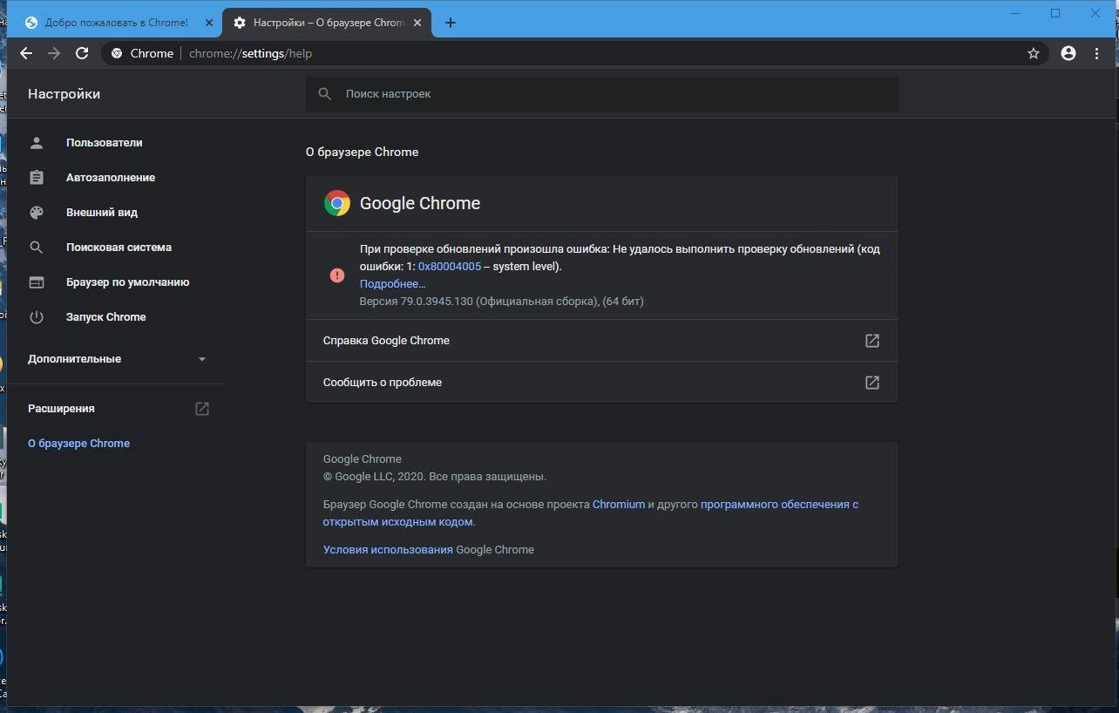
Task: Click the external link icon for 'Справка Google Chrome'
Action: 871,340
